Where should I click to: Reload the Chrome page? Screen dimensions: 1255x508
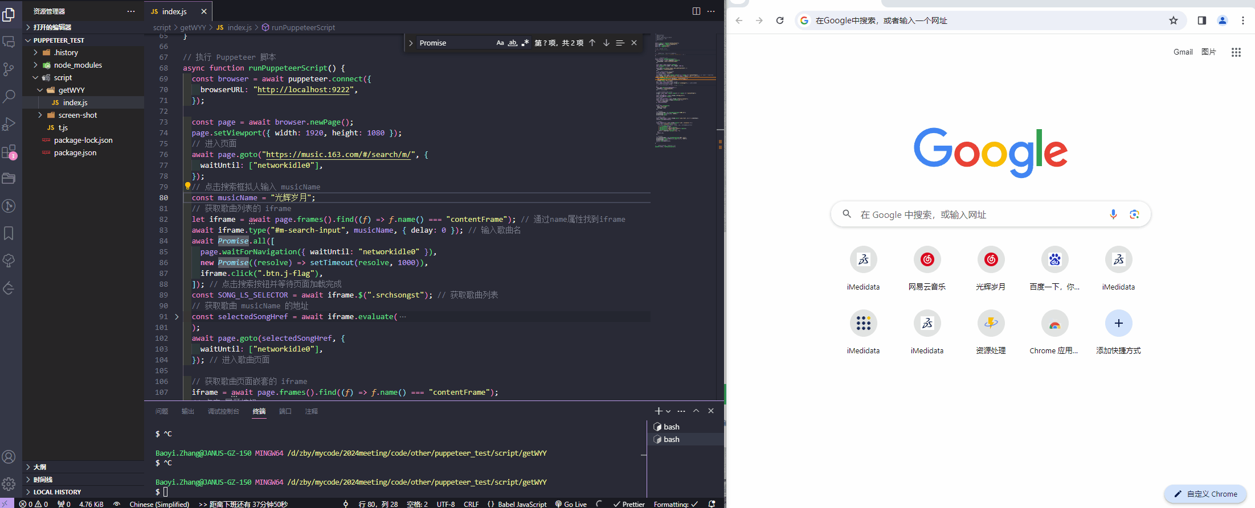[x=780, y=20]
